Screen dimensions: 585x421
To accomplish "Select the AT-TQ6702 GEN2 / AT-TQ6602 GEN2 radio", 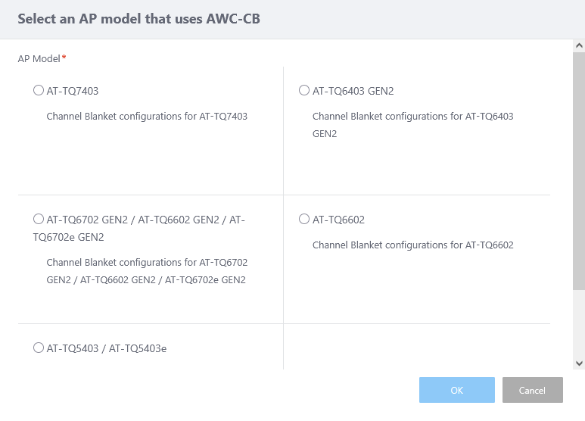I will (x=39, y=220).
